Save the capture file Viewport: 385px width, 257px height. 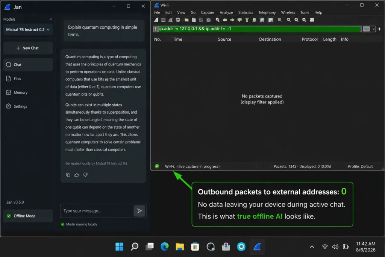pos(194,20)
